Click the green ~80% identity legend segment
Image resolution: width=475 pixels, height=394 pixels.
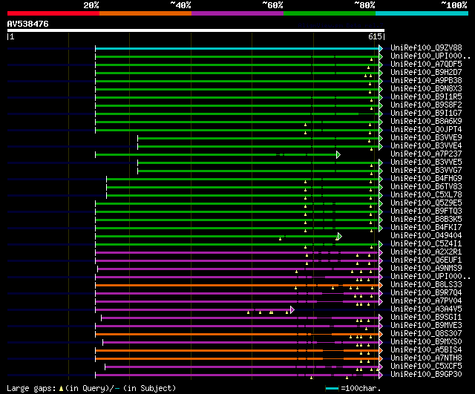330,13
